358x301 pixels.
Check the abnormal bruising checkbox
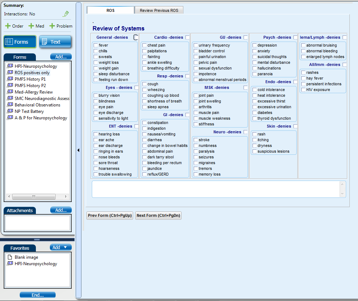303,46
